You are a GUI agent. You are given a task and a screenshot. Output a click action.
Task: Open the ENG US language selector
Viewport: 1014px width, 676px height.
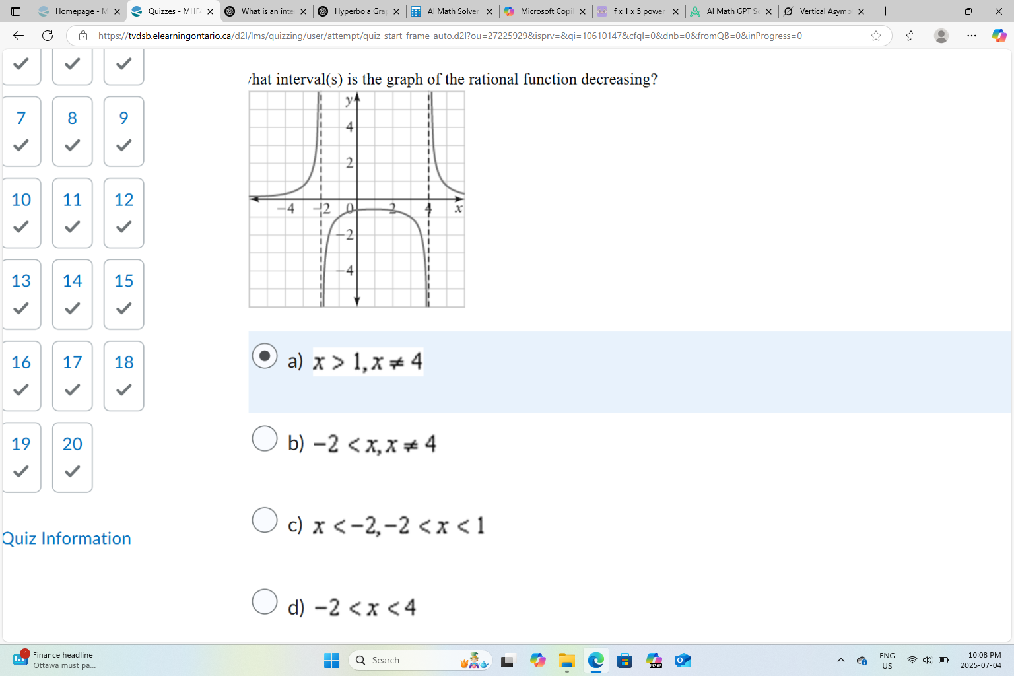(887, 659)
